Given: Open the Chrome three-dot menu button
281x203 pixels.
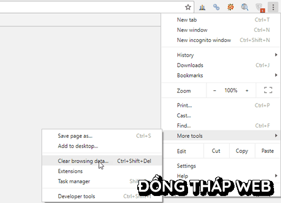Looking at the screenshot, I should point(273,7).
